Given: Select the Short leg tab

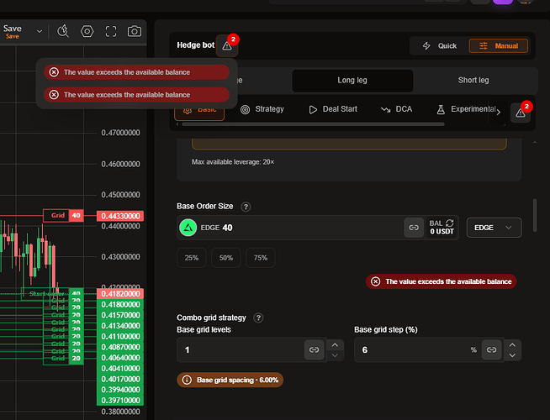Looking at the screenshot, I should [473, 80].
